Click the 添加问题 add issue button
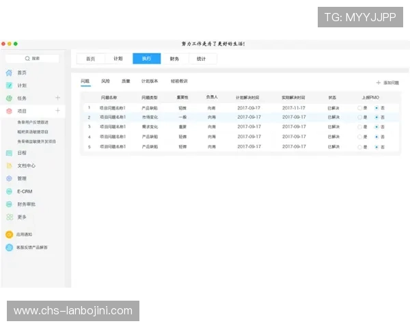The image size is (410, 328). [387, 83]
